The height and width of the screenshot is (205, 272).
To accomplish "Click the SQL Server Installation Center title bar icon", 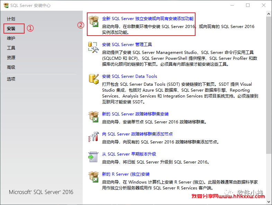I will [x=6, y=6].
